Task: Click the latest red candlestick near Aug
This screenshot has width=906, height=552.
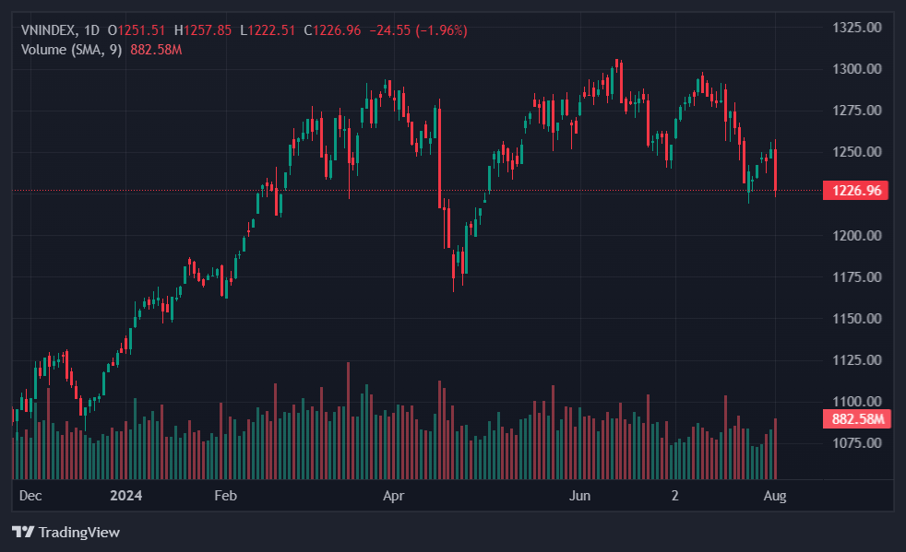Action: tap(776, 170)
